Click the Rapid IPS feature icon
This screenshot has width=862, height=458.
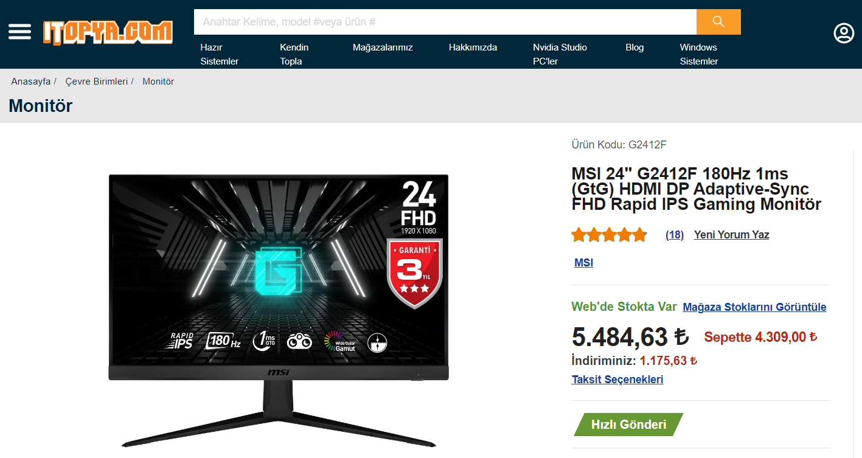coord(181,341)
